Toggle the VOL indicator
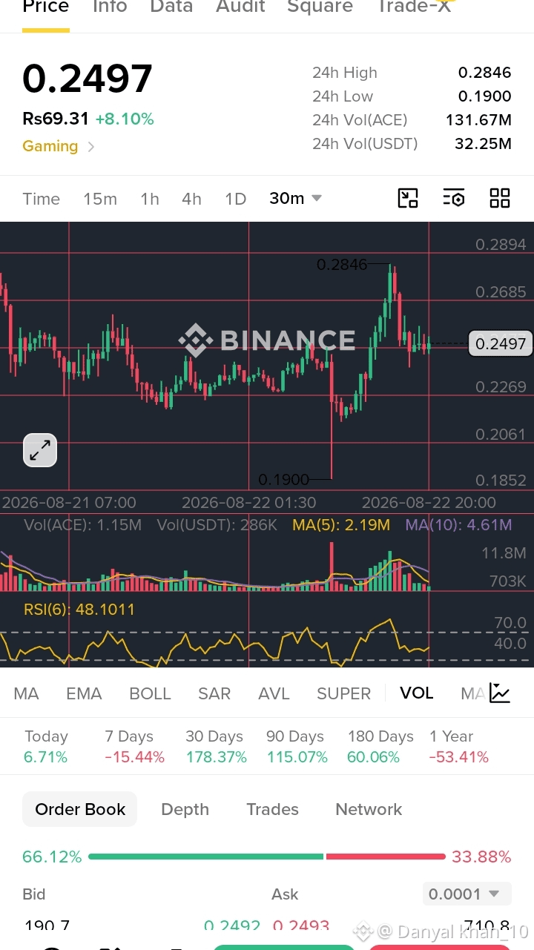Image resolution: width=534 pixels, height=950 pixels. tap(416, 693)
